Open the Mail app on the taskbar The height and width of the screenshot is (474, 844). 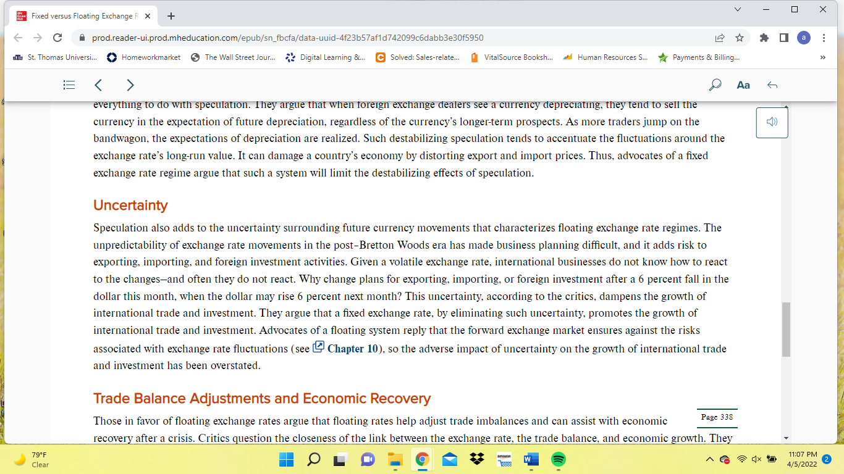tap(450, 459)
